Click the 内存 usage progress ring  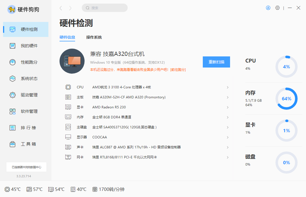coord(286,99)
